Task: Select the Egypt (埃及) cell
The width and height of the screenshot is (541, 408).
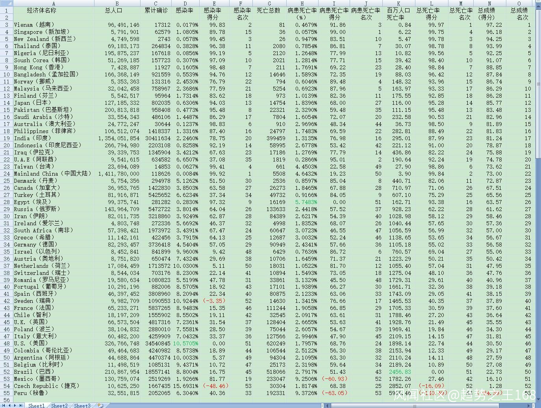Action: coord(54,202)
